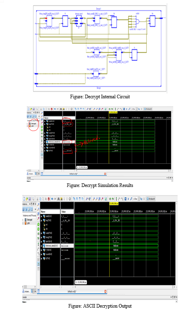Screen dimensions: 184x312
Task: Expand idat[63:0] signal in ASCII Decryption Output
Action: coord(42,216)
